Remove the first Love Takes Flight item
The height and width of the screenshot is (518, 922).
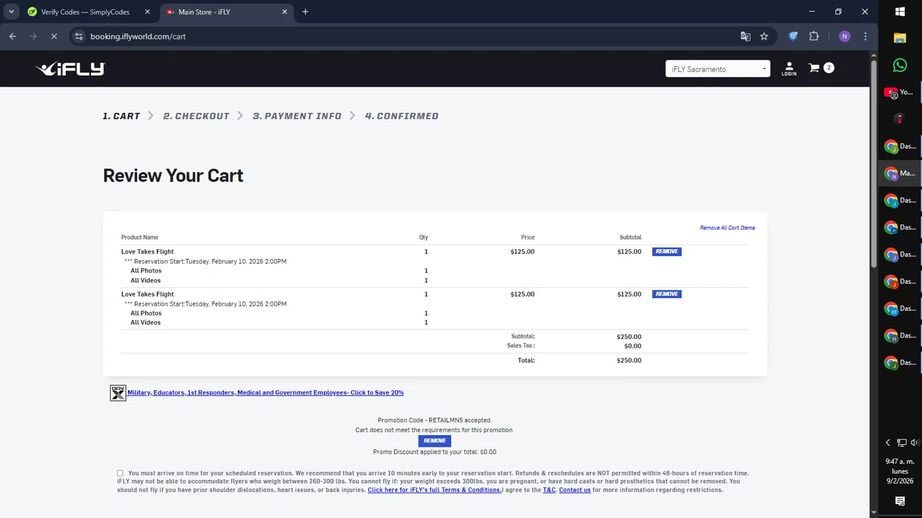coord(667,252)
